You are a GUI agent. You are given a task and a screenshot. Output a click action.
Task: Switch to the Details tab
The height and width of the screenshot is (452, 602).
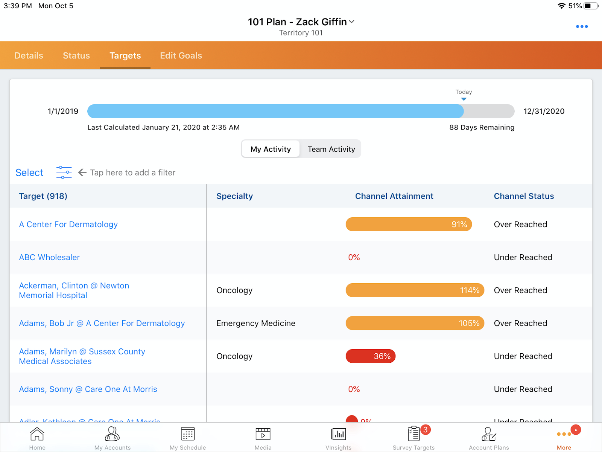[29, 56]
